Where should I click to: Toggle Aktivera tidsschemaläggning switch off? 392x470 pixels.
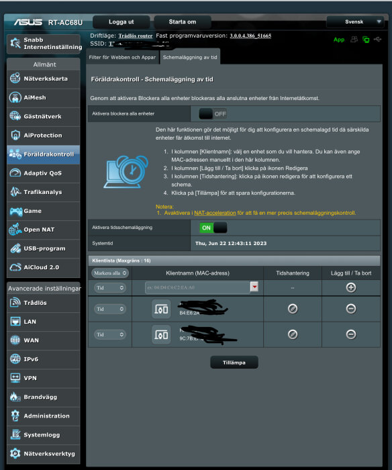[213, 228]
